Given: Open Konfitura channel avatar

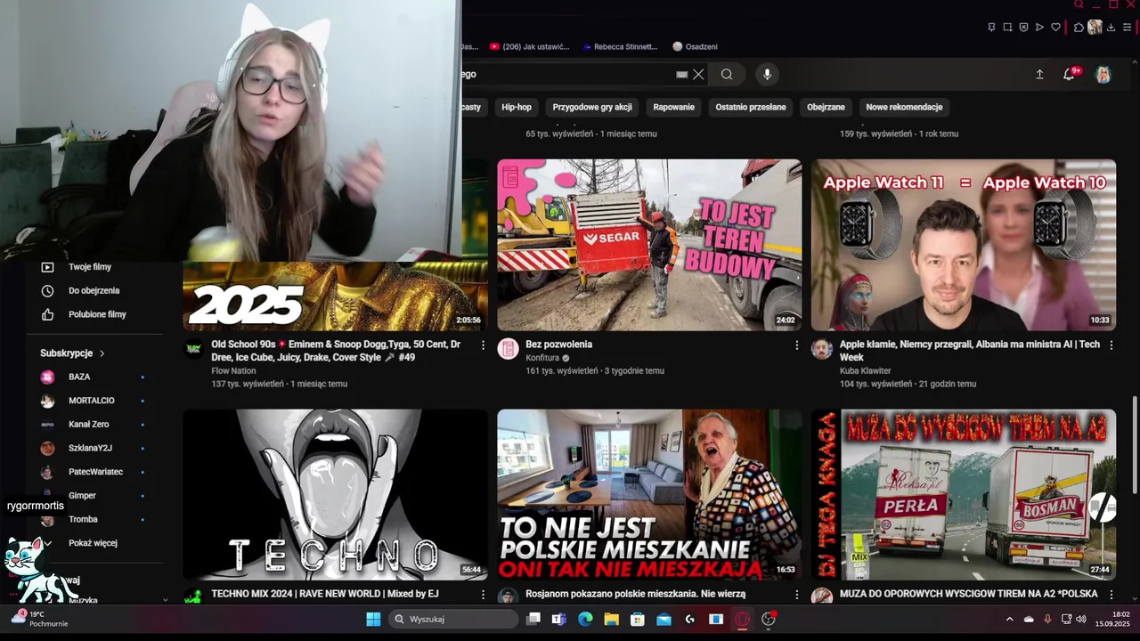Looking at the screenshot, I should 508,349.
